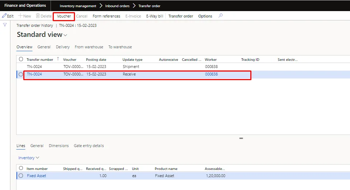Click the 1,20,000.00 assessable value cell
Viewport: 350px width, 190px height.
click(x=216, y=176)
